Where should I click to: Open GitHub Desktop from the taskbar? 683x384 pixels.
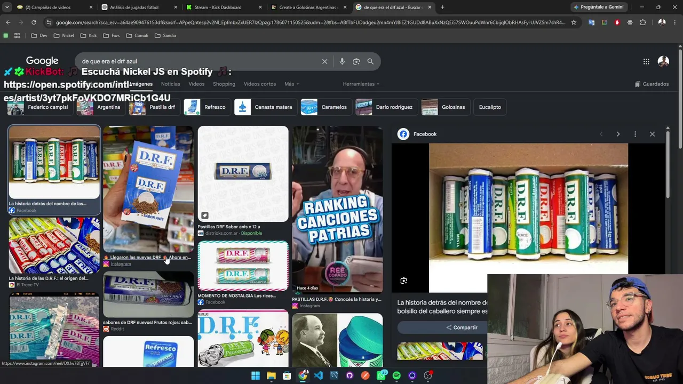[x=350, y=375]
